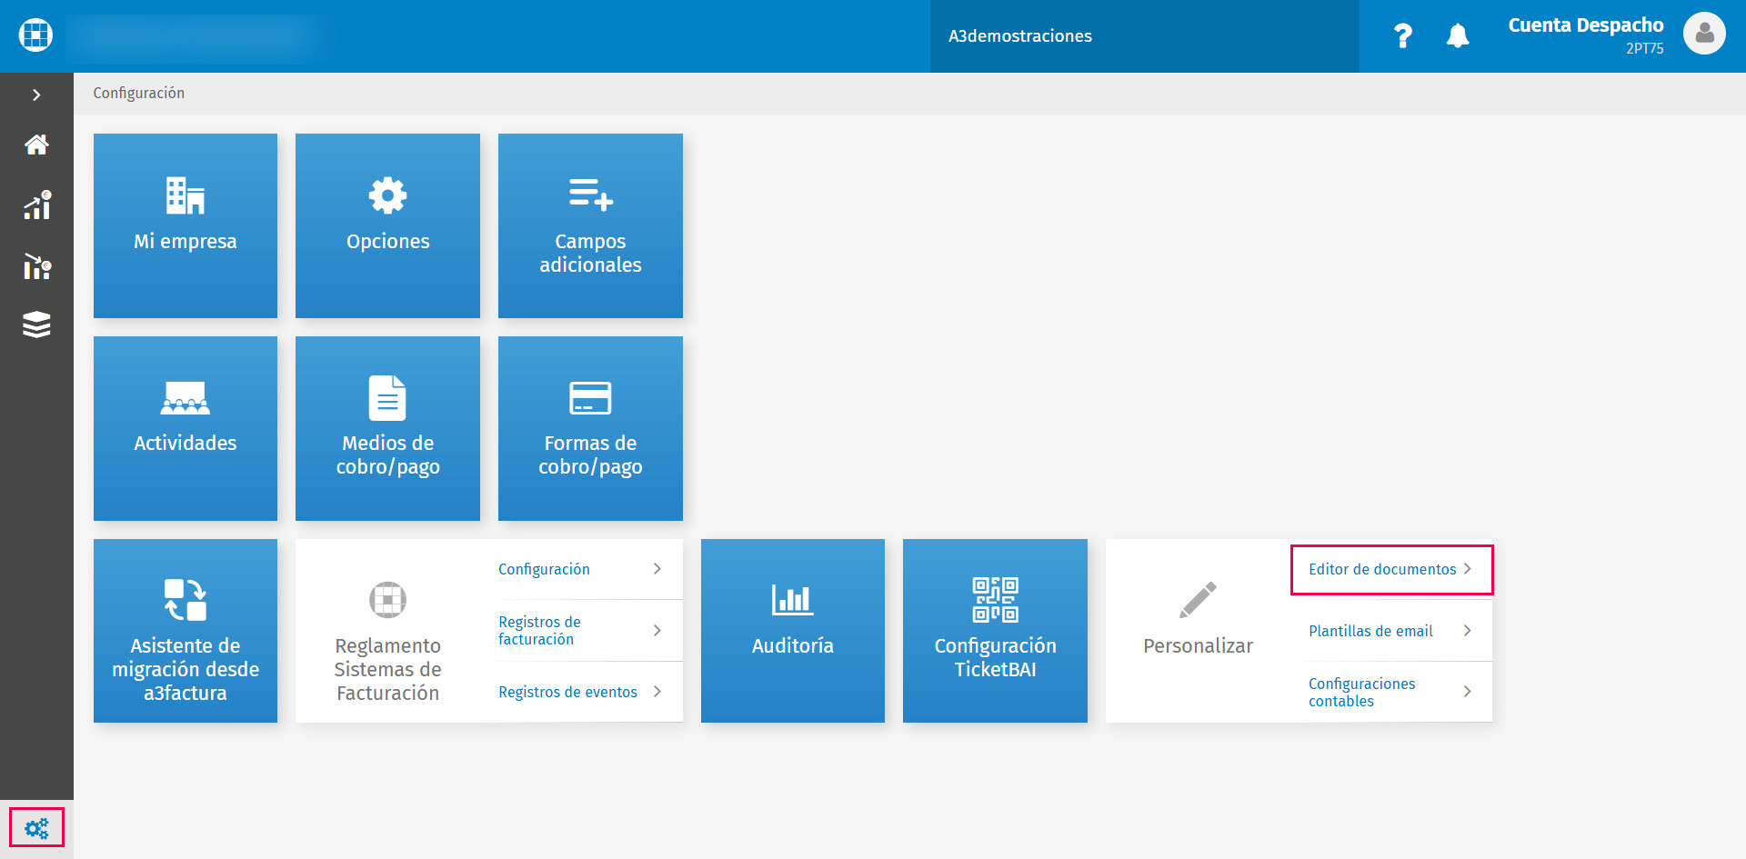Open the Mi empresa tile

click(186, 225)
